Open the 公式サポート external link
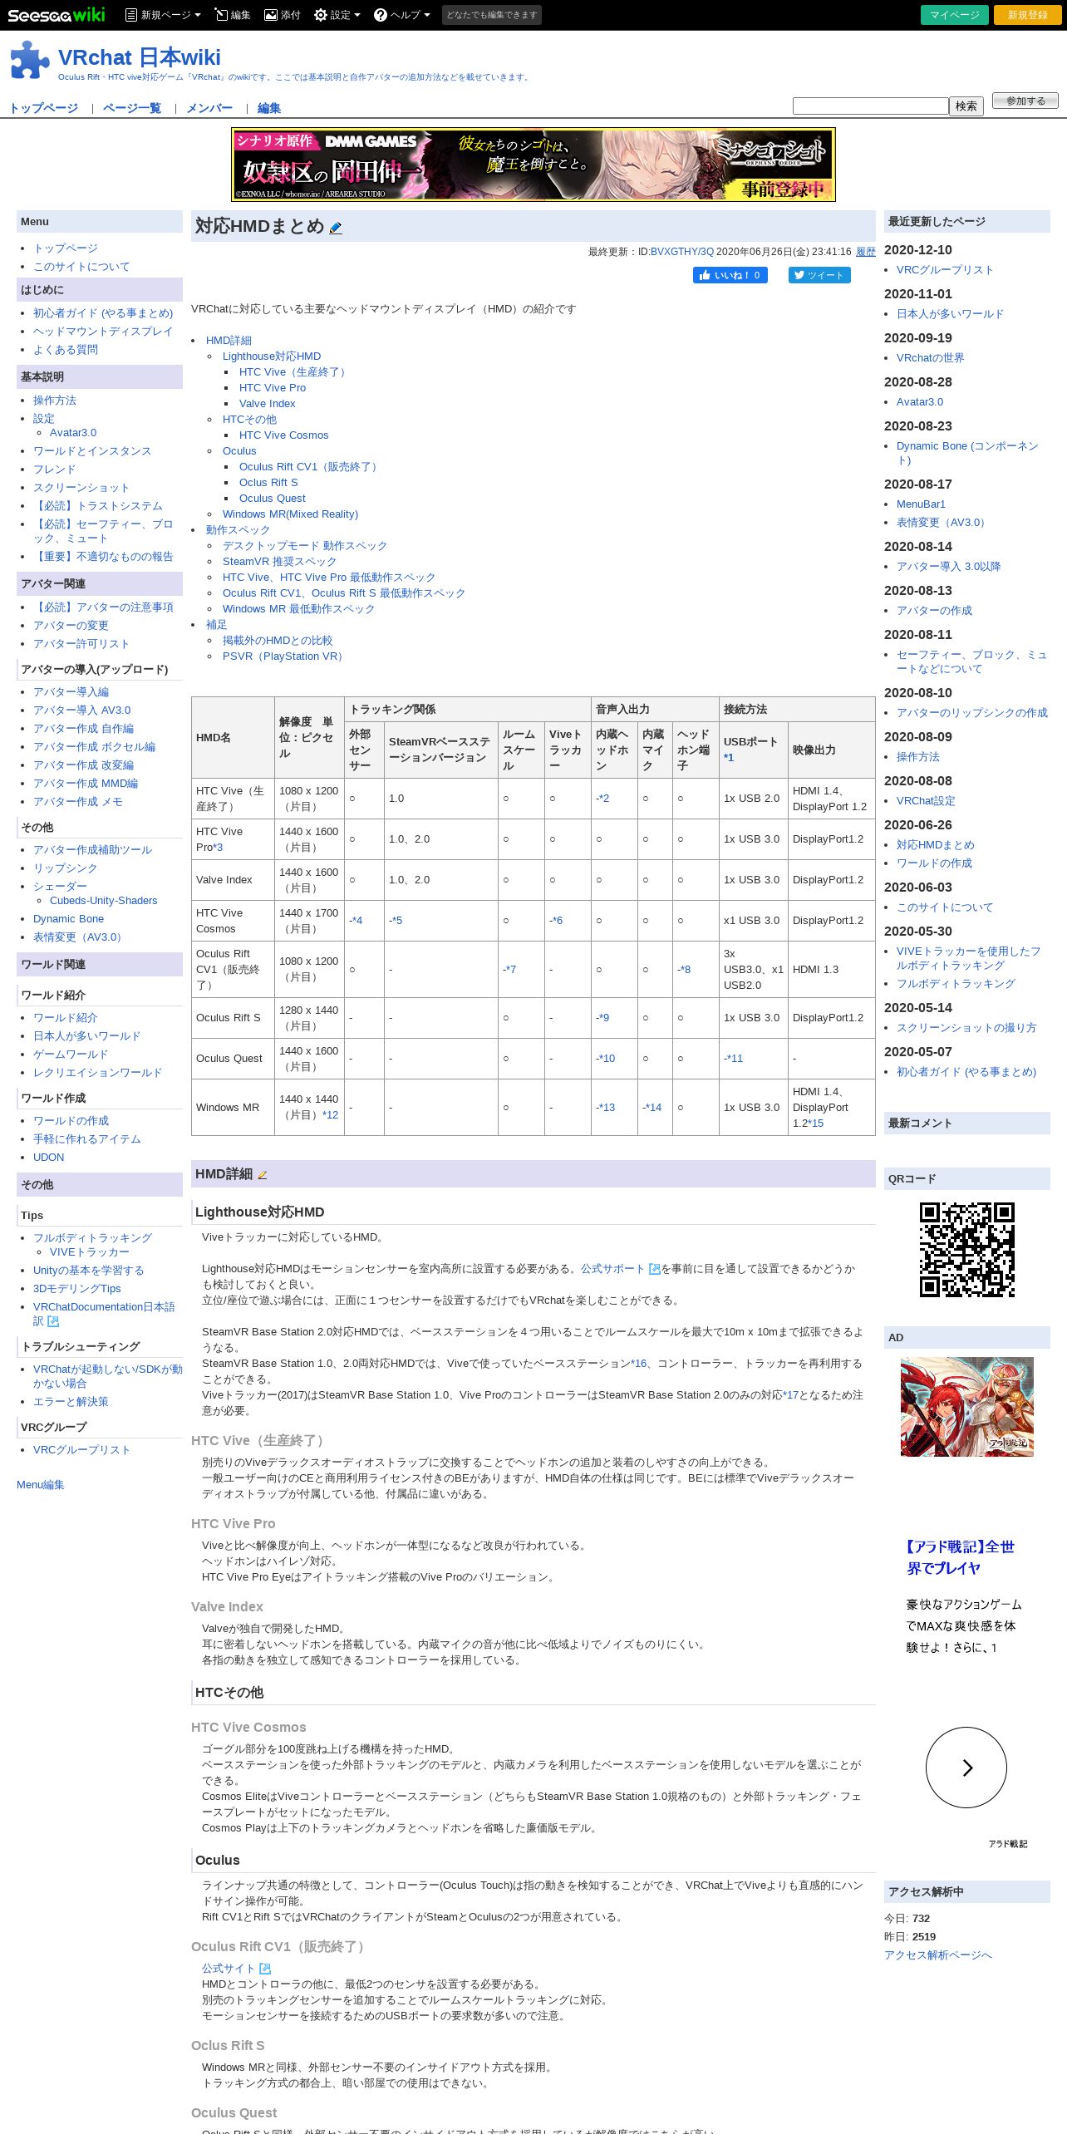Image resolution: width=1067 pixels, height=2134 pixels. [612, 1269]
